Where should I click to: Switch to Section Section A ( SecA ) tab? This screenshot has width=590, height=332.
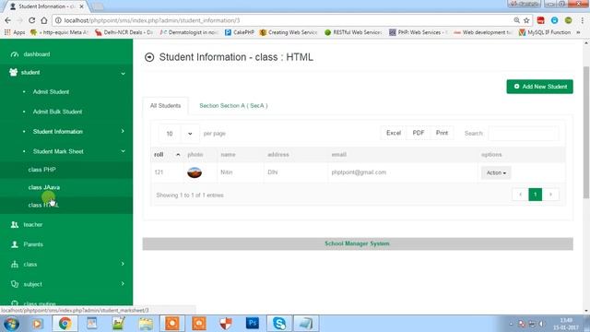233,106
